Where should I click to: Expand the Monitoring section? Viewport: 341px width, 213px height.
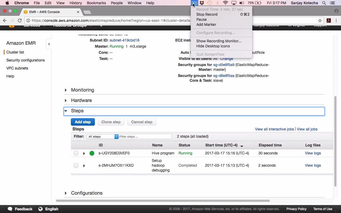coord(66,90)
